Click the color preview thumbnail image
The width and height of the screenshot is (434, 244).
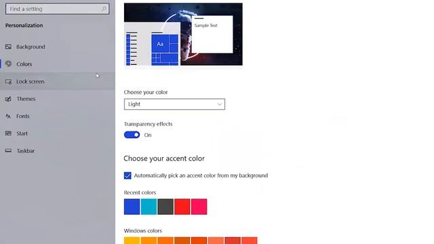tap(183, 35)
